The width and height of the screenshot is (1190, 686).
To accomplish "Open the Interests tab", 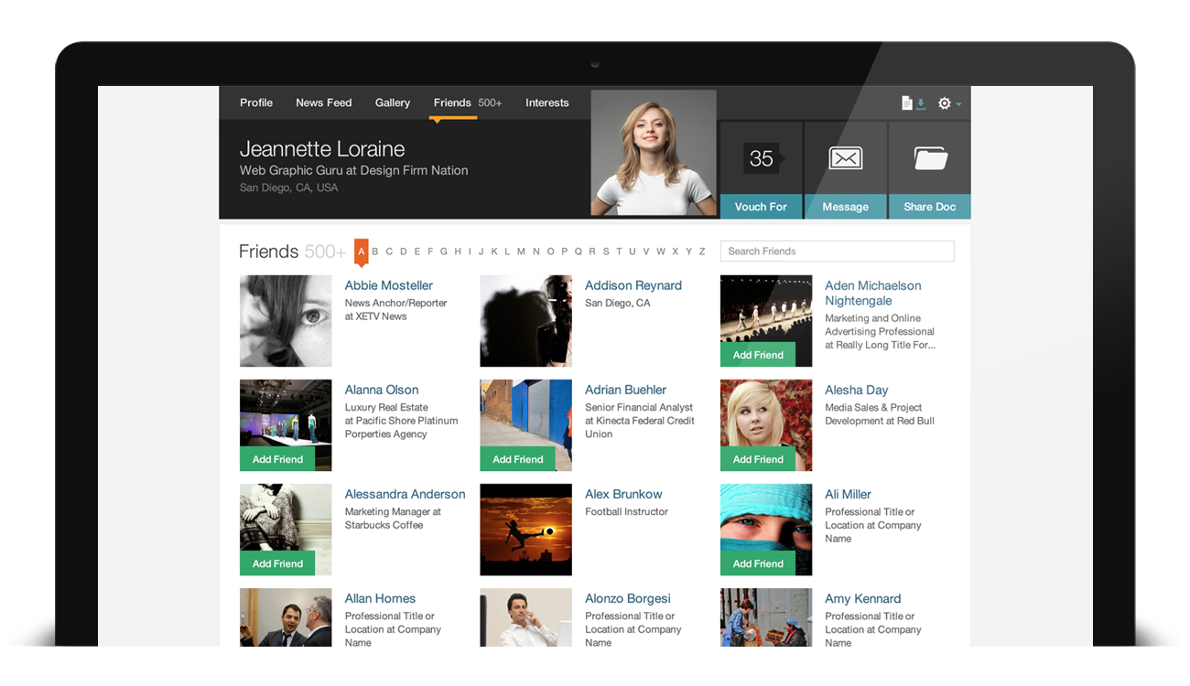I will (x=547, y=102).
